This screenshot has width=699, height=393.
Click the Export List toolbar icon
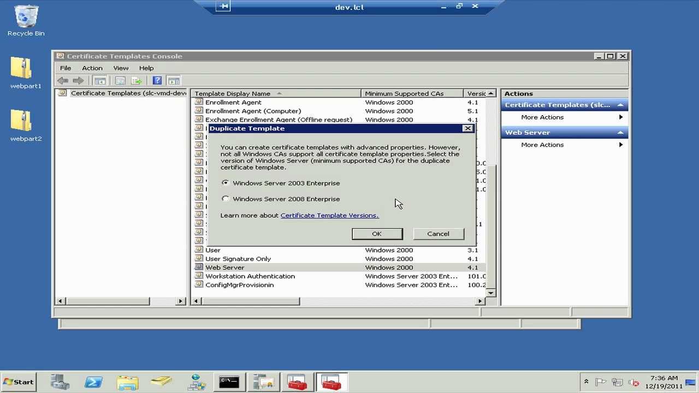pos(137,81)
